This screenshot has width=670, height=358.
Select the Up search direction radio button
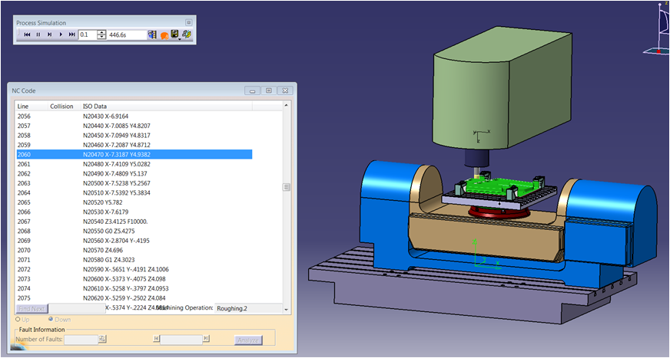(19, 319)
